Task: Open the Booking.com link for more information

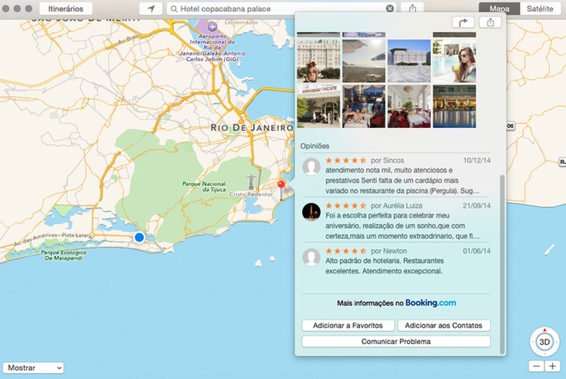Action: (429, 302)
